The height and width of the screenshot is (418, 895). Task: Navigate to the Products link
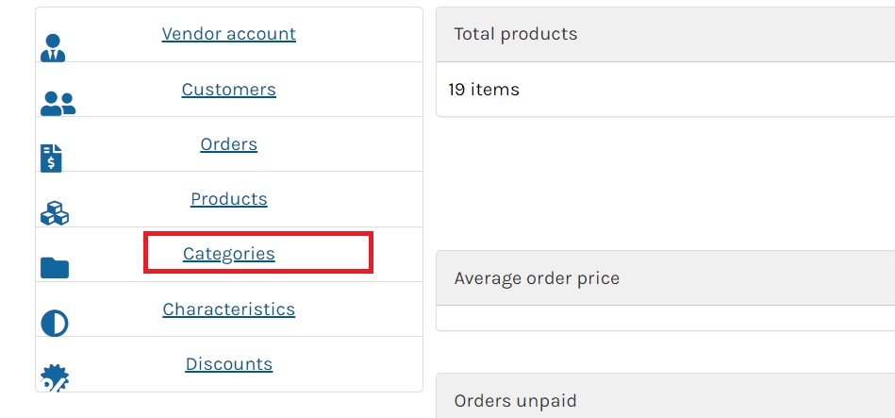pos(229,199)
